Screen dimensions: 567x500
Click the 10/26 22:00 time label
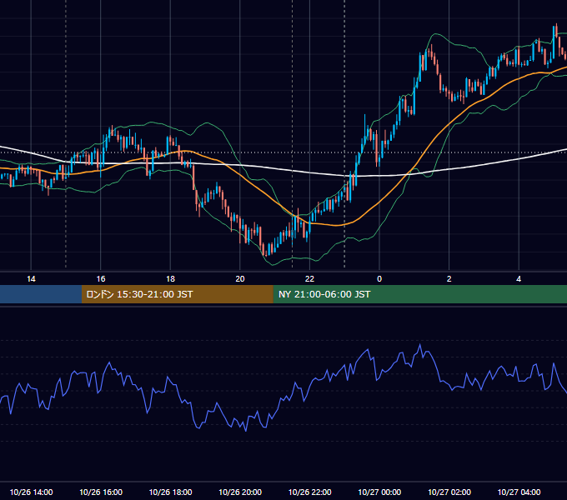[309, 492]
